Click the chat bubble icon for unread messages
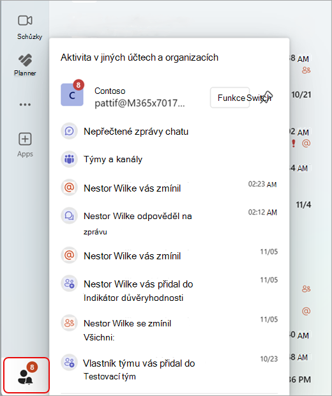This screenshot has width=332, height=396. 69,131
